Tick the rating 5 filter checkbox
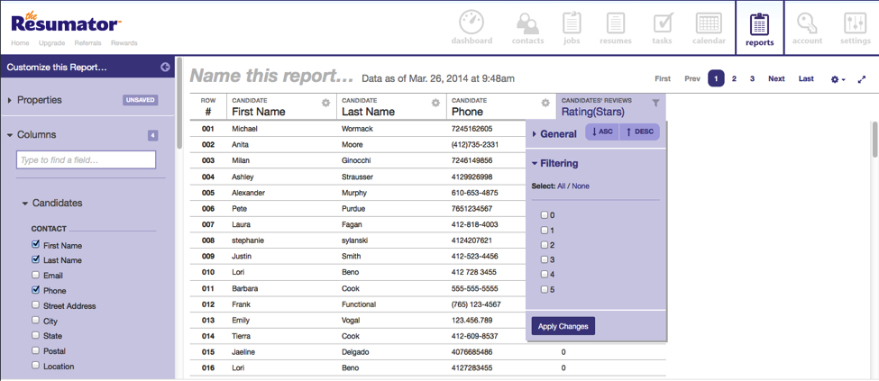 (x=545, y=289)
